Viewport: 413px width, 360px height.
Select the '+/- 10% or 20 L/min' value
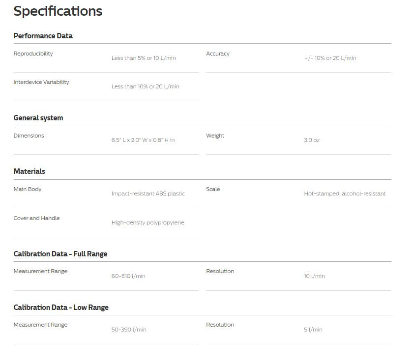pos(330,58)
